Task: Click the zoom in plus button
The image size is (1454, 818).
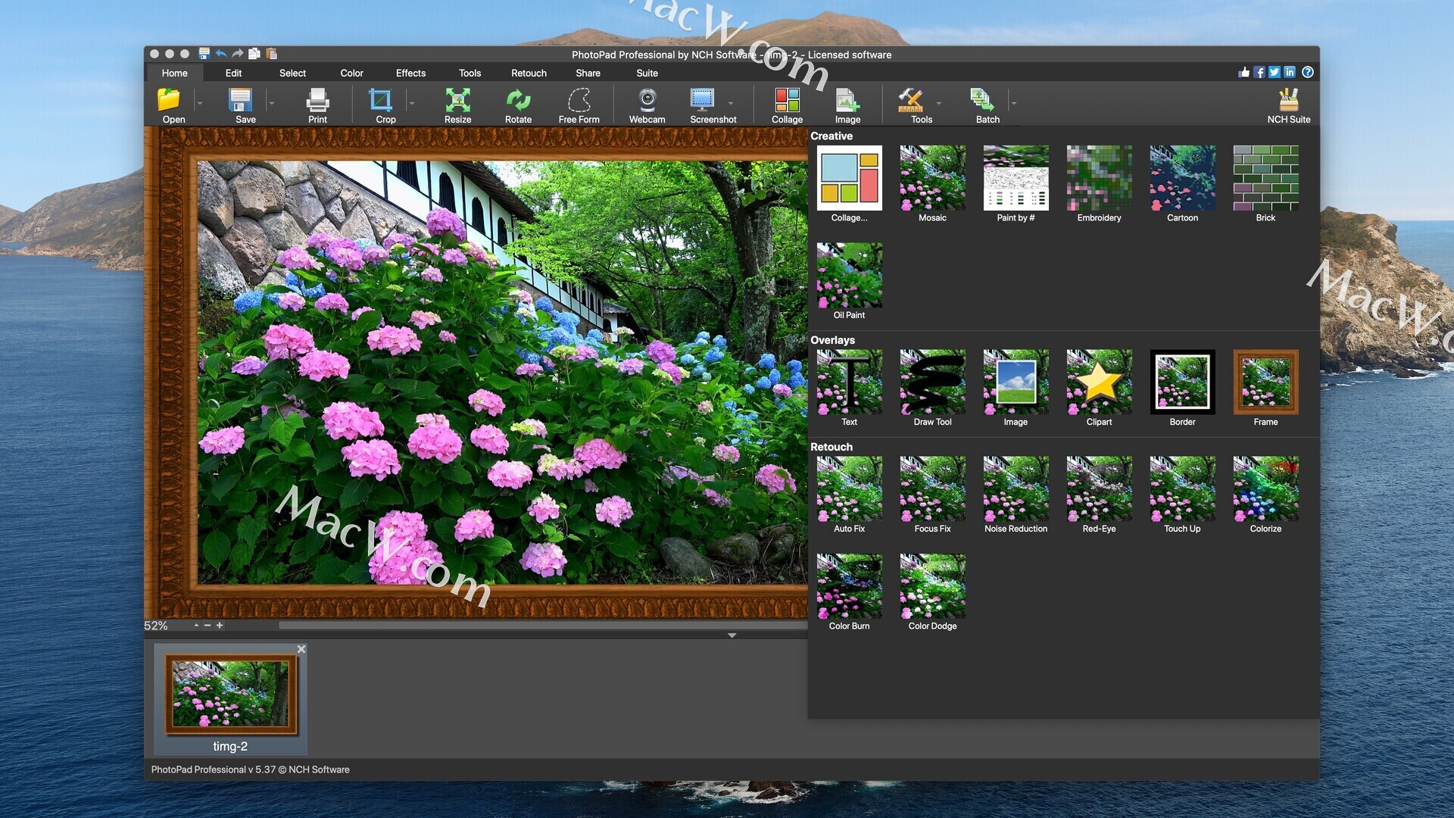Action: (220, 626)
